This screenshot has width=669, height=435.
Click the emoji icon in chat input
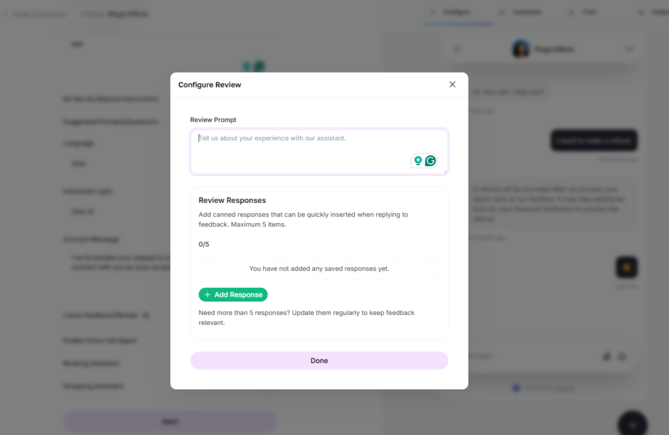622,356
